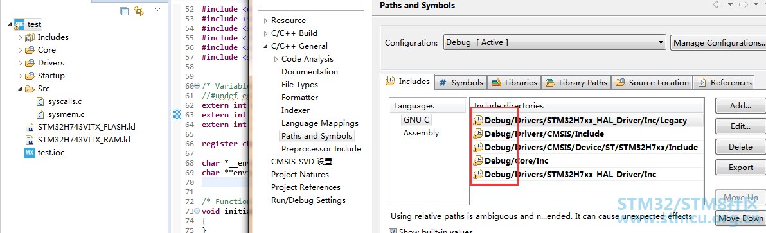Open Project Natures page
The height and width of the screenshot is (233, 766).
pyautogui.click(x=300, y=175)
